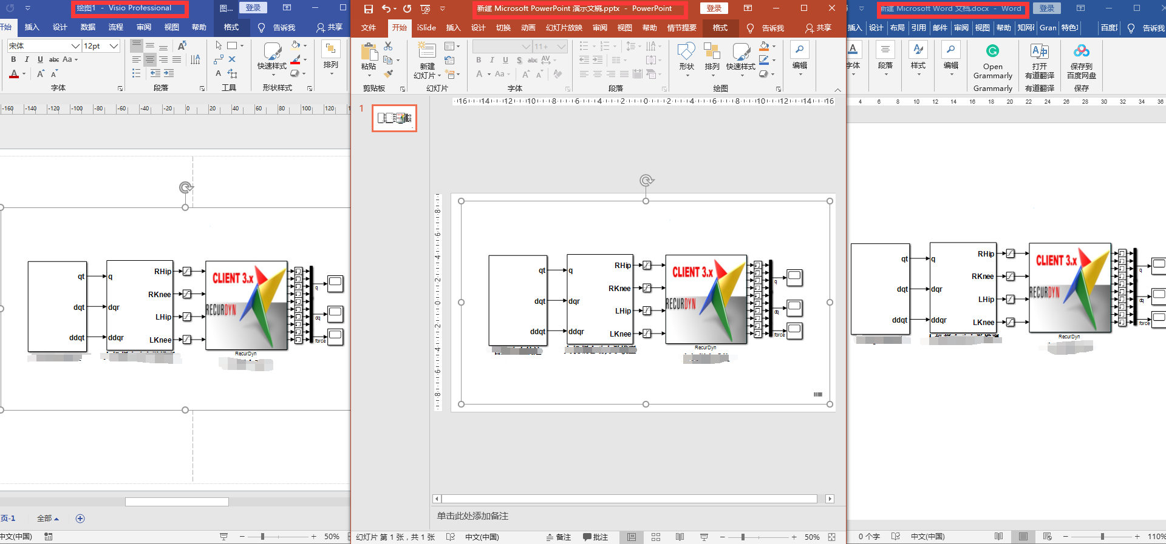Click PowerPoint format painter brush

pos(388,74)
